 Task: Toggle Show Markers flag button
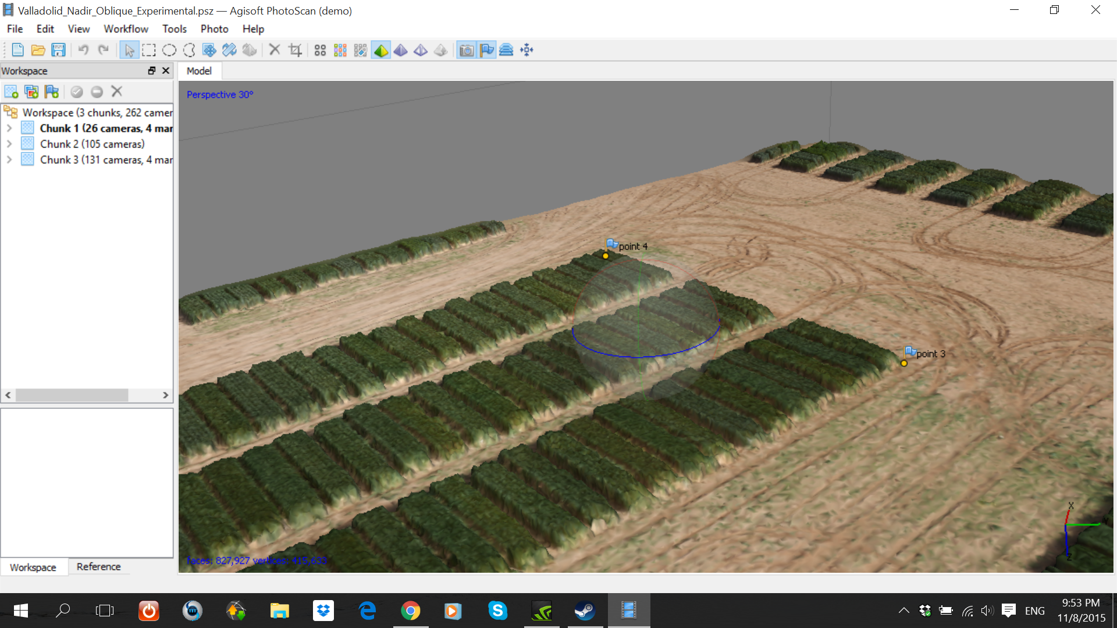pyautogui.click(x=487, y=51)
